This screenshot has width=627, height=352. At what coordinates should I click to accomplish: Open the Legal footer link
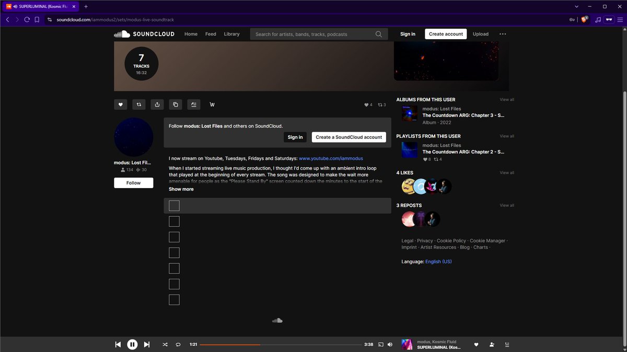[408, 241]
